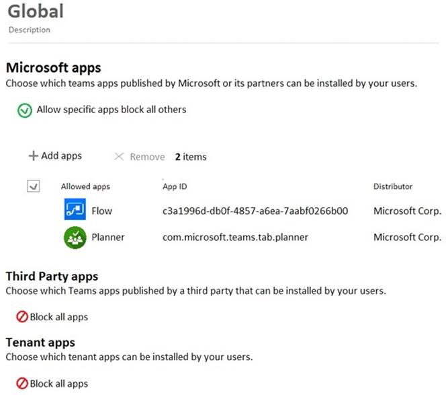Click the green checkmark allow icon
The width and height of the screenshot is (448, 395).
tap(25, 110)
